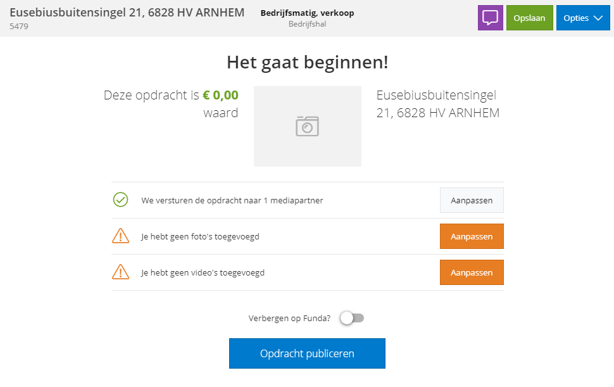Click the listing number 5479
Image resolution: width=614 pixels, height=387 pixels.
click(19, 26)
